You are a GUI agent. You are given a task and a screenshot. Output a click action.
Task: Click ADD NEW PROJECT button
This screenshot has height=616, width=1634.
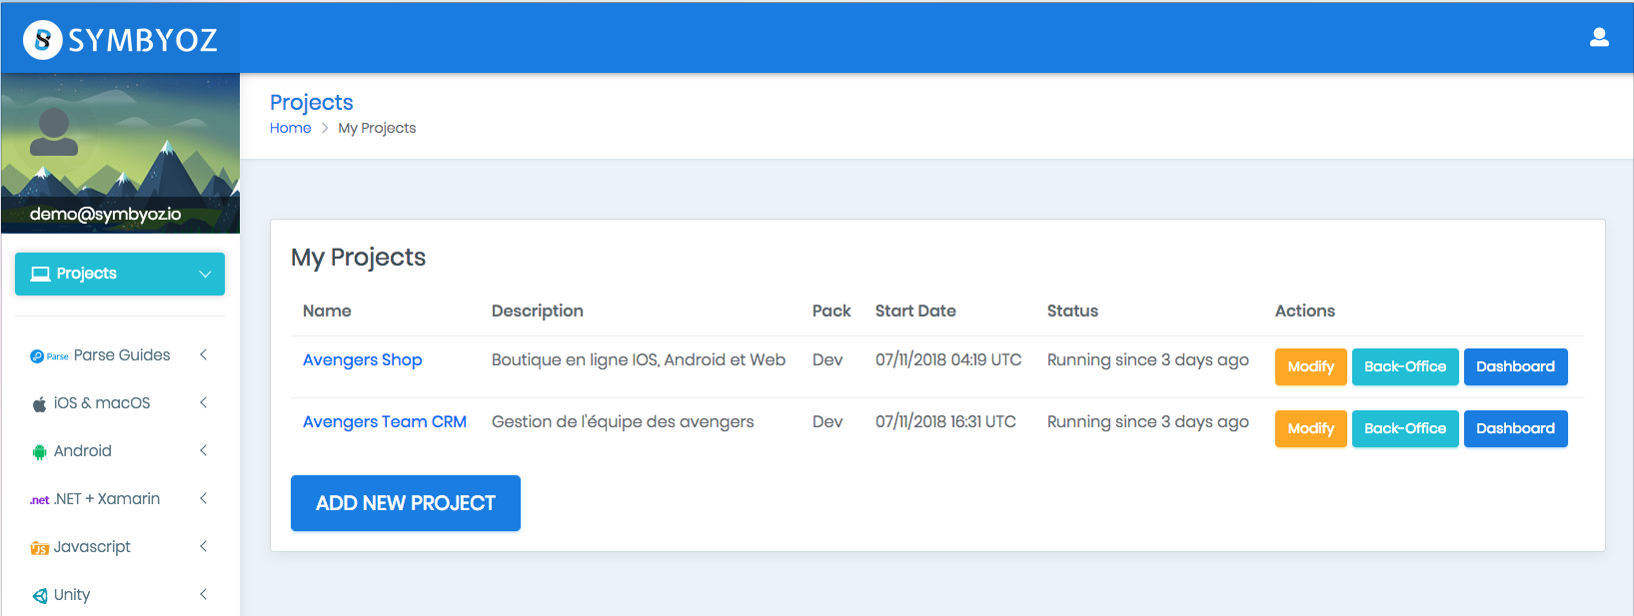[x=406, y=503]
